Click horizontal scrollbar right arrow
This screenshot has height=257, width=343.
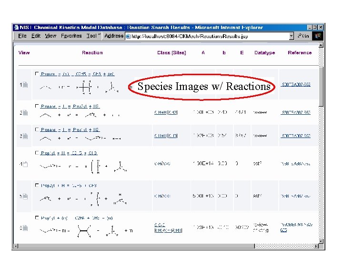click(x=316, y=246)
